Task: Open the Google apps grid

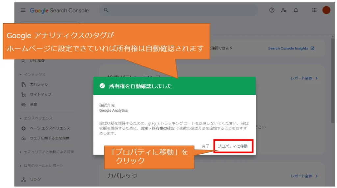Action: point(314,10)
